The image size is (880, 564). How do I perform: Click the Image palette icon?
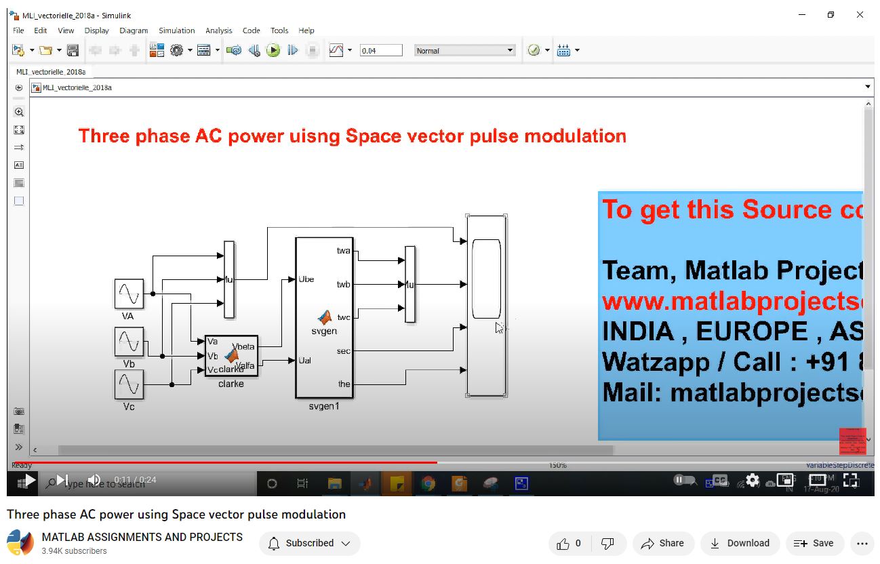pos(19,183)
